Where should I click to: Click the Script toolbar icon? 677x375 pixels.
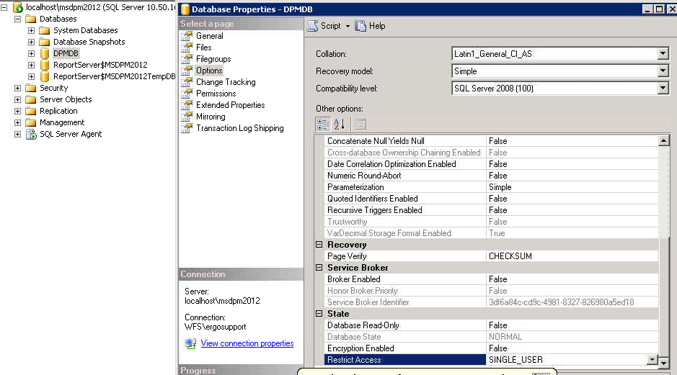[312, 26]
